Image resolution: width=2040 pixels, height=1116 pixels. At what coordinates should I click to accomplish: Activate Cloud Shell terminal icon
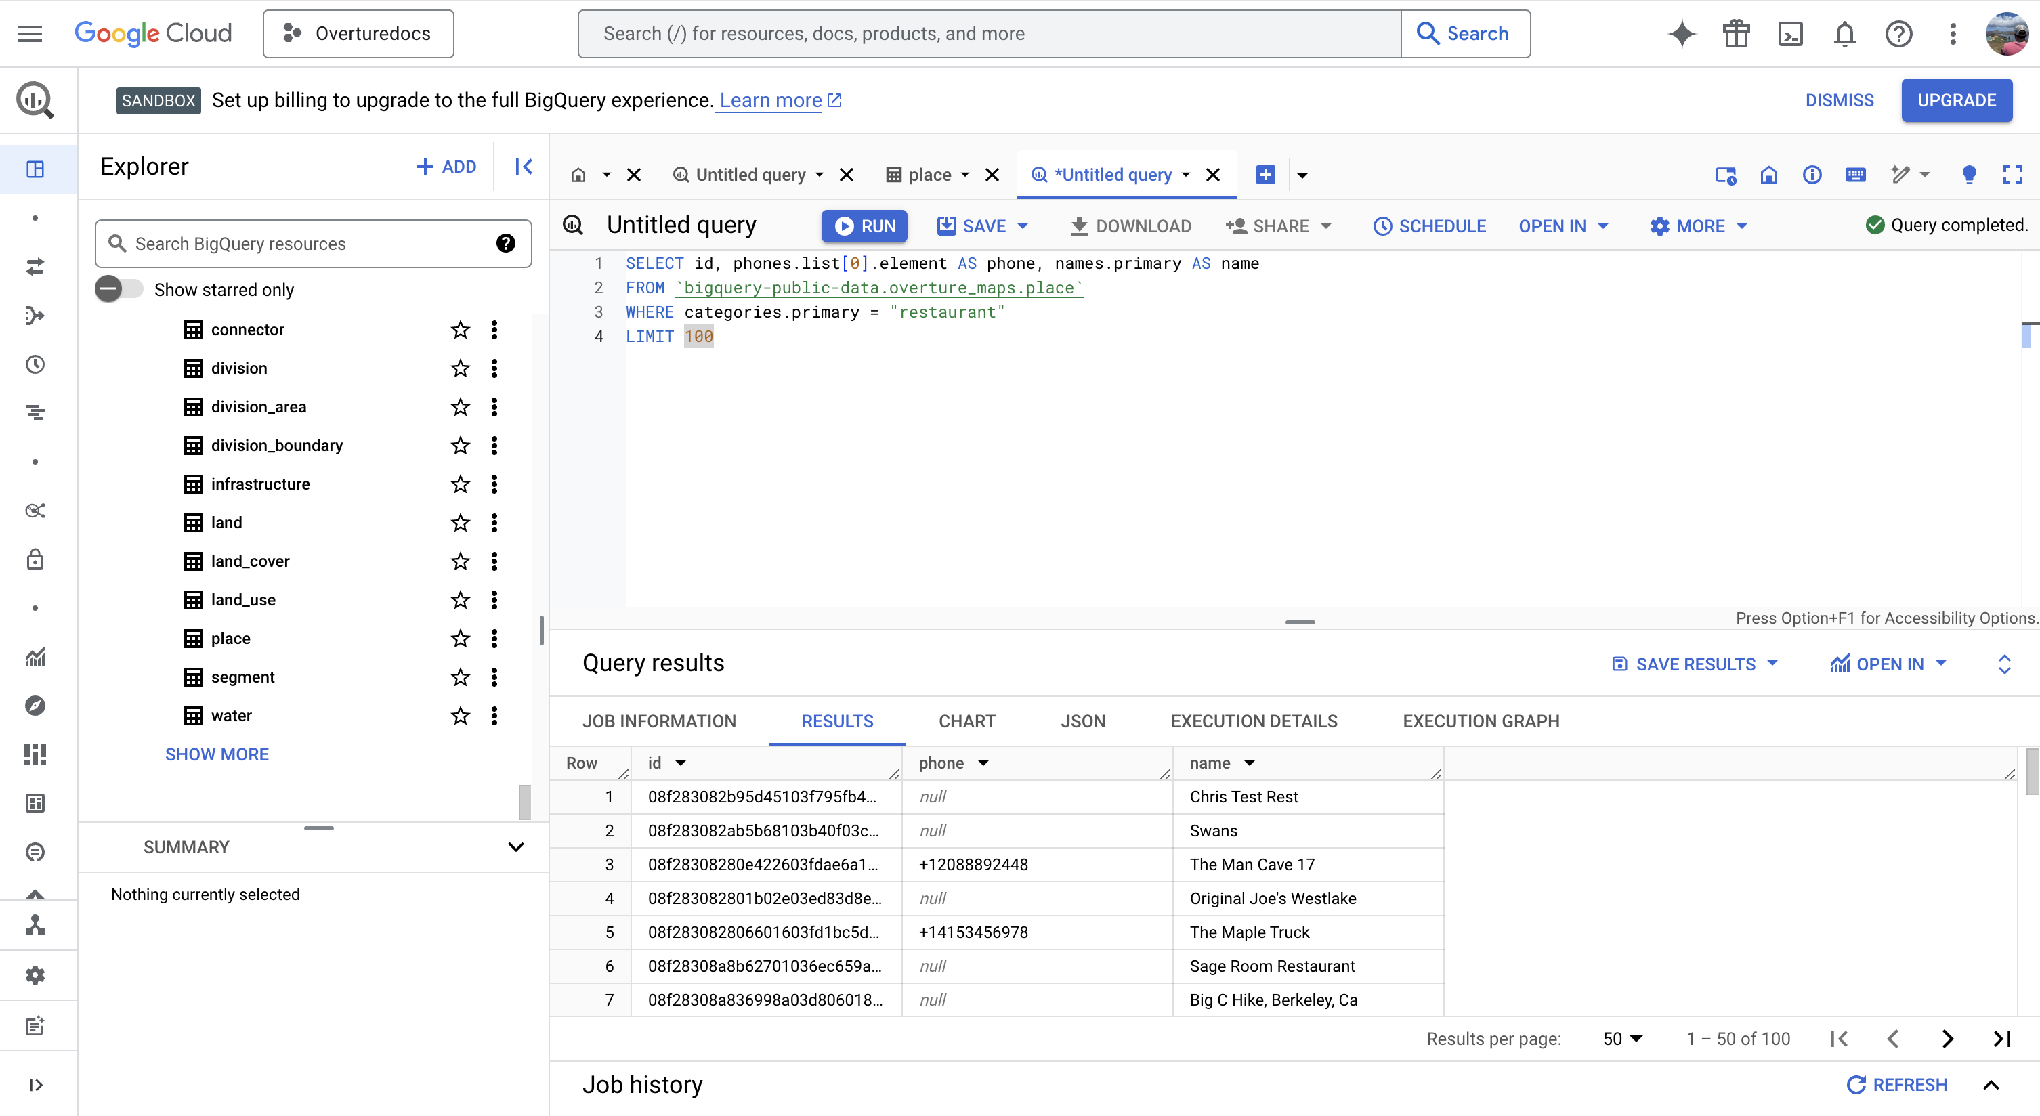(x=1790, y=33)
